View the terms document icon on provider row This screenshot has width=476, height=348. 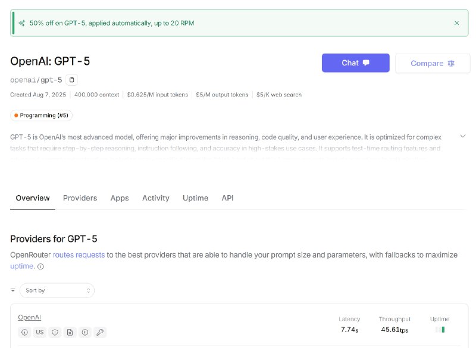pos(70,332)
